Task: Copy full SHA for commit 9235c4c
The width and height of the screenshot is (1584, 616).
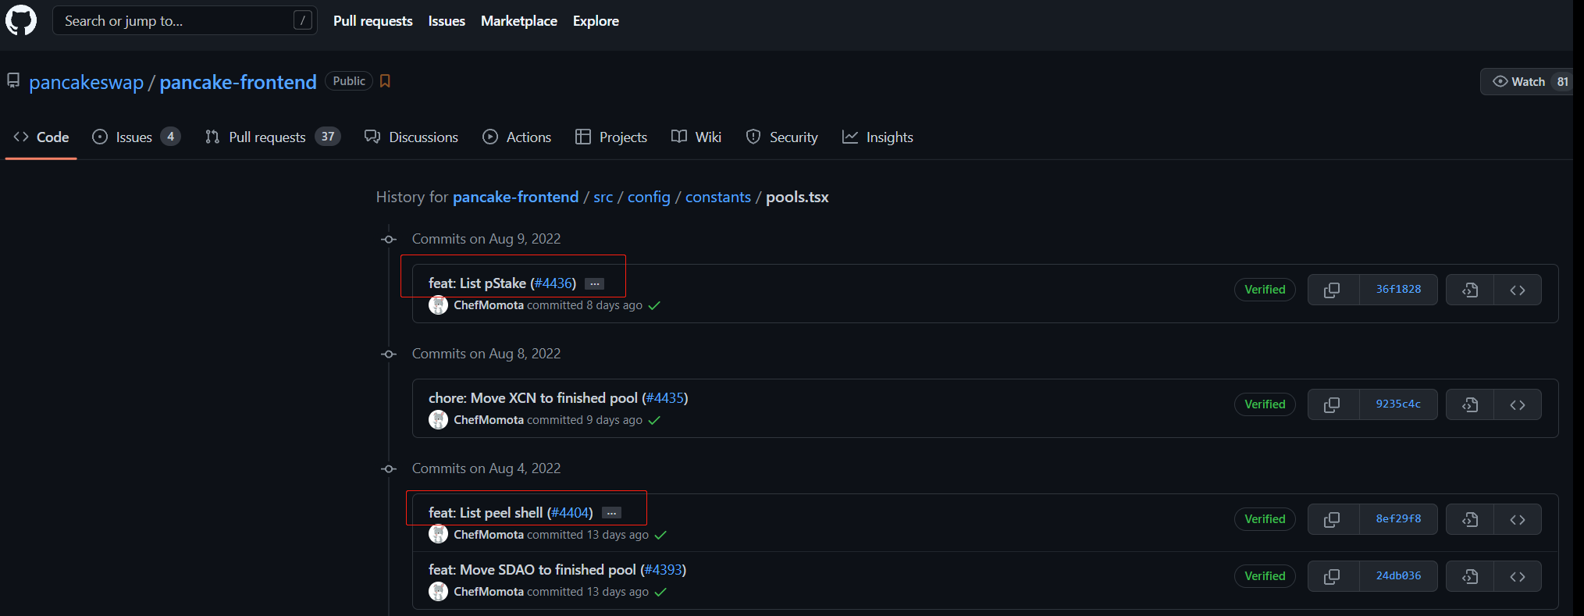Action: tap(1333, 404)
